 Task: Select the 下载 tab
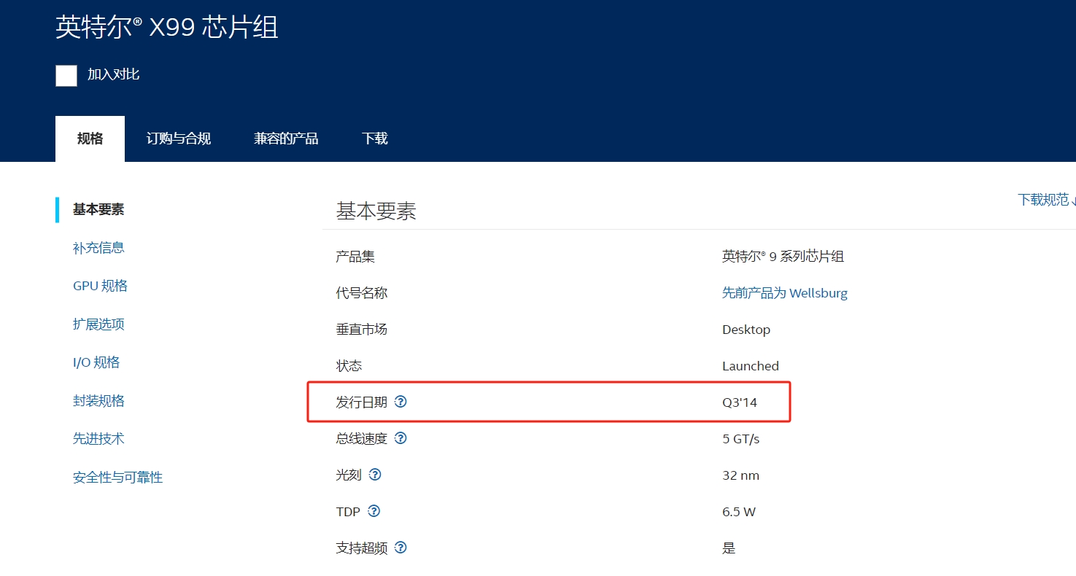374,138
